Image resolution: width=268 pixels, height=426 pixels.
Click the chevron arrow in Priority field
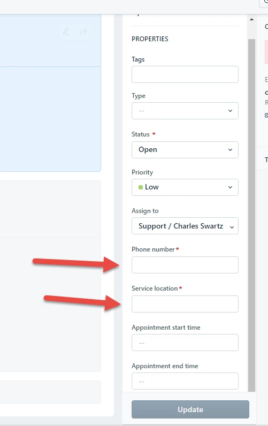pos(230,187)
